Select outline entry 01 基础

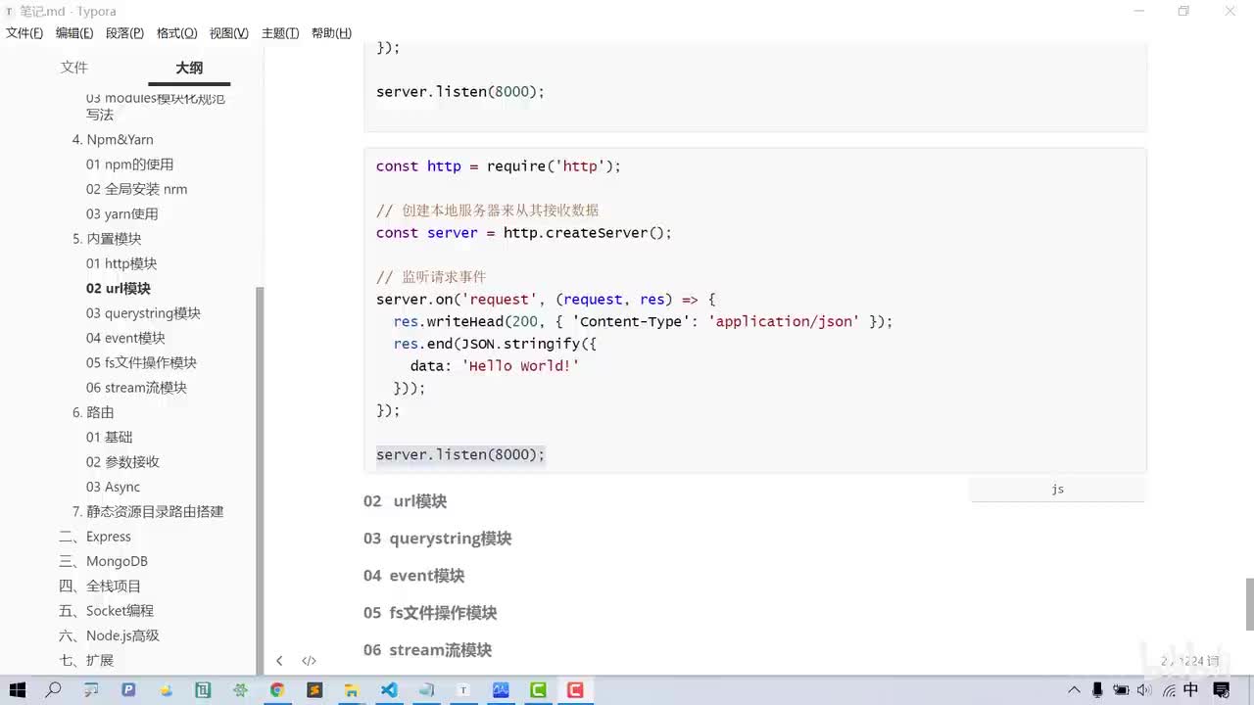(x=109, y=437)
